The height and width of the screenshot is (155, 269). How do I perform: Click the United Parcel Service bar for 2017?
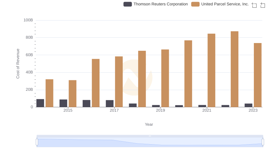pyautogui.click(x=119, y=82)
